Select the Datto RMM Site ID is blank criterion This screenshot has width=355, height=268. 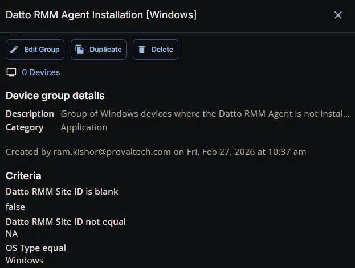coord(62,192)
